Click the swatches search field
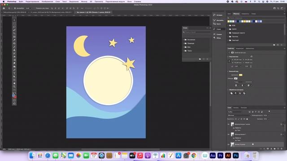287x161 pixels. pos(256,18)
